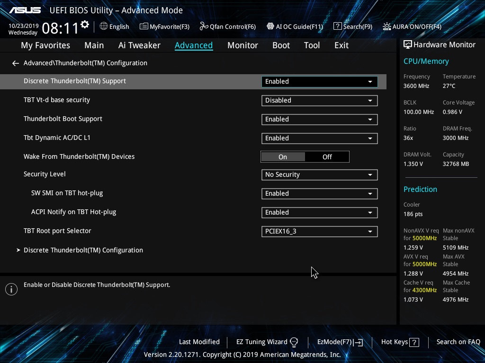The height and width of the screenshot is (363, 485).
Task: Open Qfan Control fan icon
Action: pyautogui.click(x=204, y=26)
